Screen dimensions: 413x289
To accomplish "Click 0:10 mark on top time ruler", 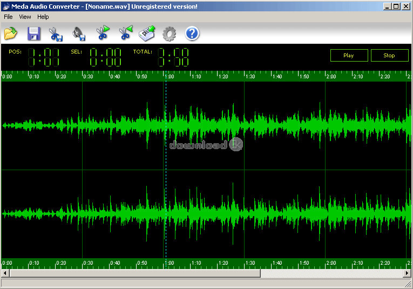I will (34, 76).
